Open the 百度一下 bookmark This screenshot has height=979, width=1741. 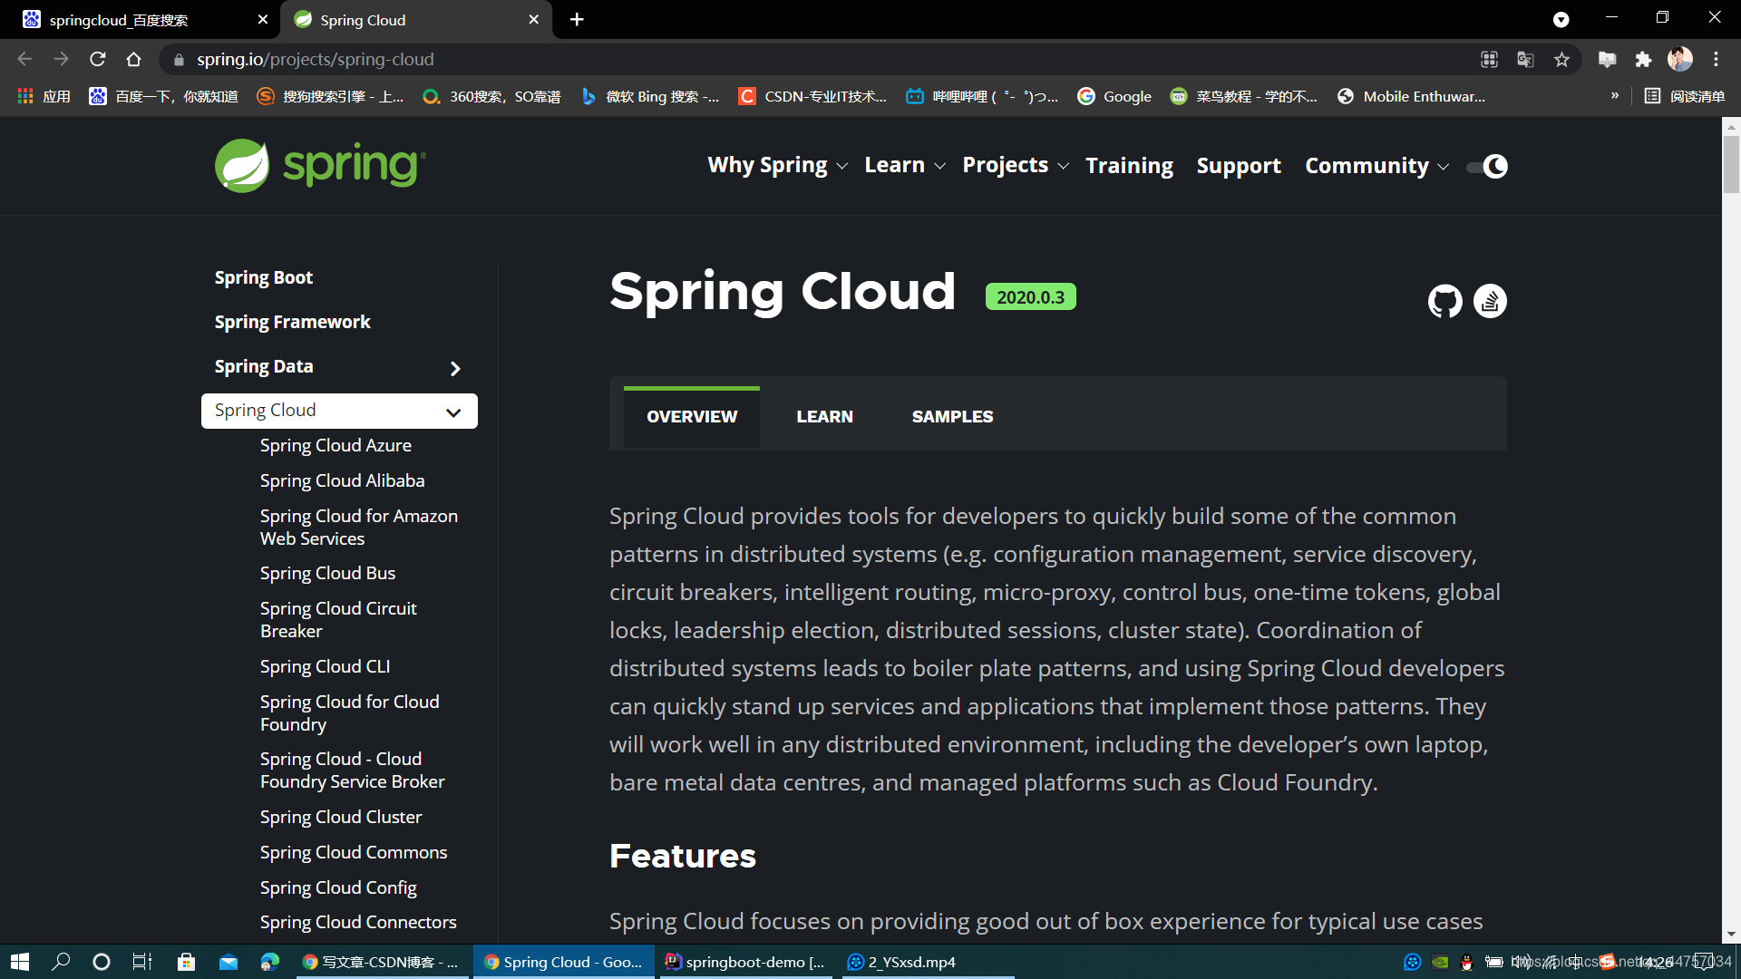click(163, 96)
